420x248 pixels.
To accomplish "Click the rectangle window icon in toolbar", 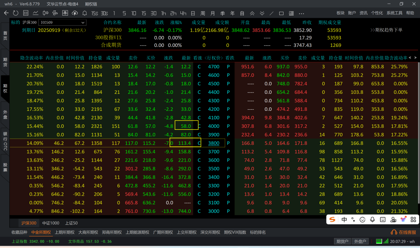I will (281, 13).
